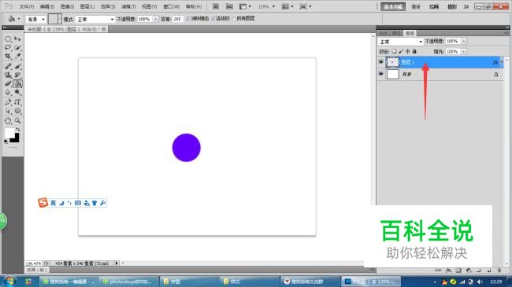
Task: Toggle lock all padlock icon
Action: (414, 51)
